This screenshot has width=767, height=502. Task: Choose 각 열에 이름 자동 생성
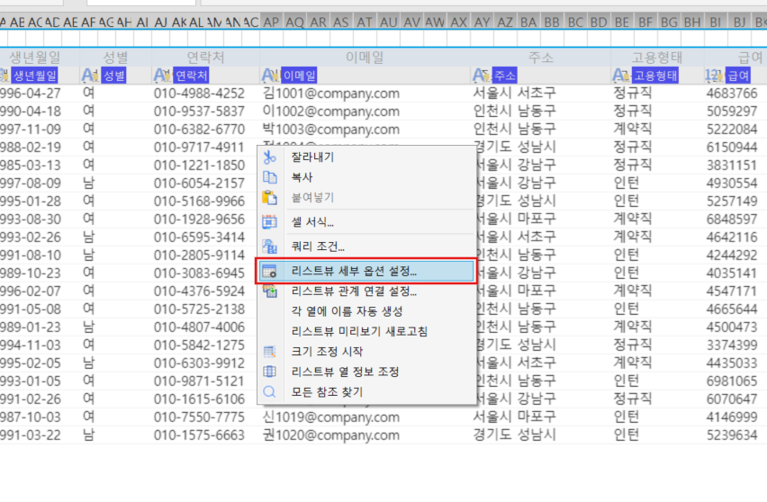(347, 311)
